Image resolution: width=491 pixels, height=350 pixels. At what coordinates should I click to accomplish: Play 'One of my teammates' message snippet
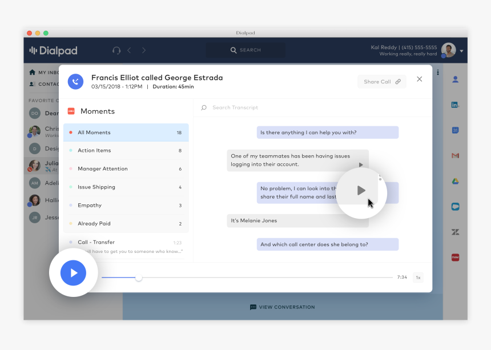point(361,164)
